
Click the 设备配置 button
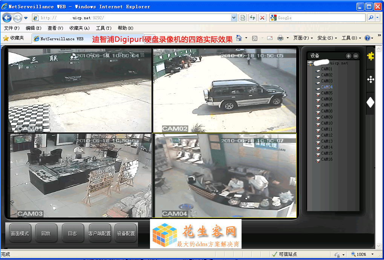[126, 234]
